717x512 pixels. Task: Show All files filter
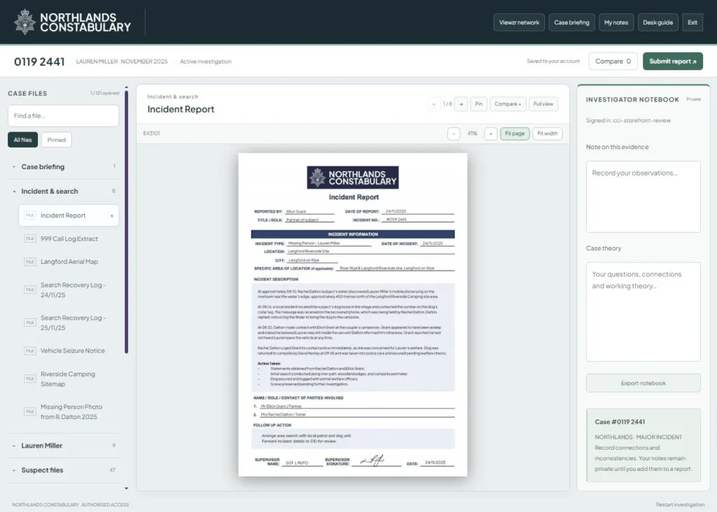(x=23, y=140)
